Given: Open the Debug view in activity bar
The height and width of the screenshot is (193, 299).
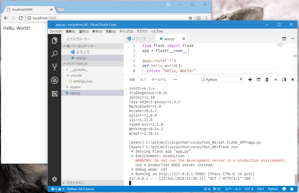Looking at the screenshot, I should click(55, 80).
